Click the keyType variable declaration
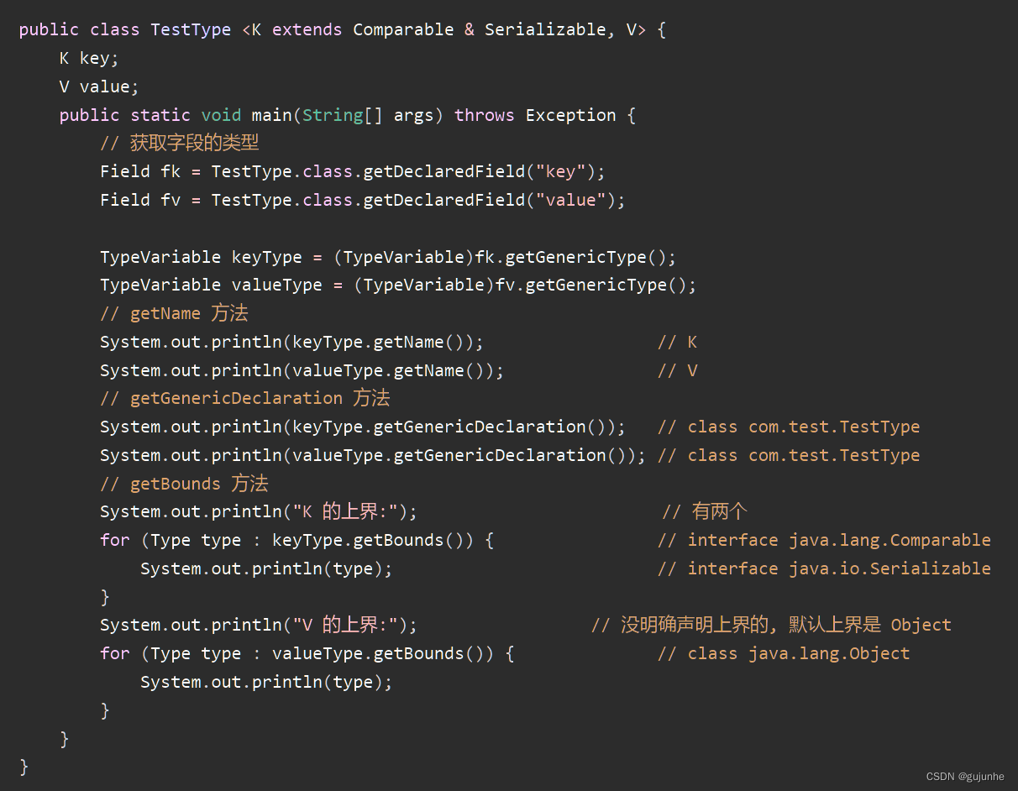The image size is (1018, 791). pyautogui.click(x=266, y=257)
